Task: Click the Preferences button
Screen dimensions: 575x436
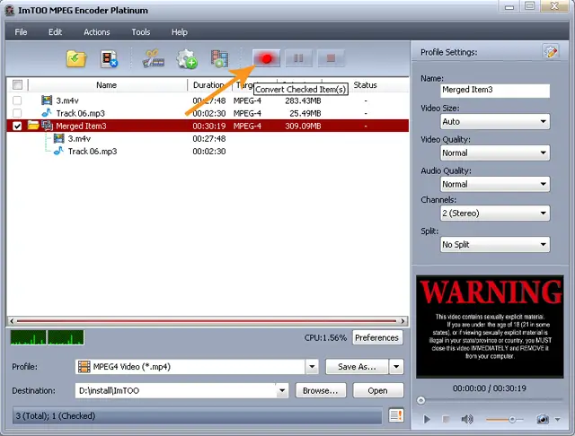Action: (x=376, y=337)
